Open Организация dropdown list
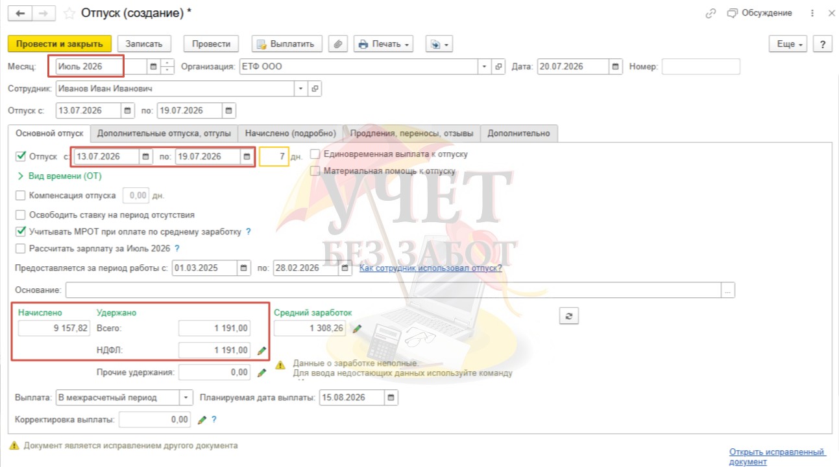This screenshot has width=839, height=467. pos(485,66)
